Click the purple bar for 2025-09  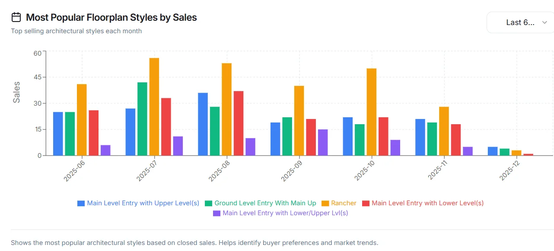323,142
